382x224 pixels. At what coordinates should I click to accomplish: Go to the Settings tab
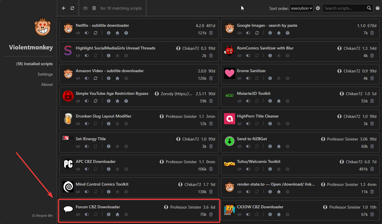coord(45,74)
